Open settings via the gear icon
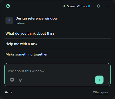Viewport: 115px width, 99px height. pos(99,6)
